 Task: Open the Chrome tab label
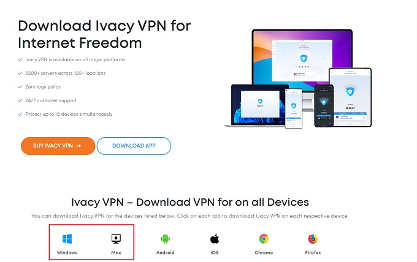[x=264, y=252]
